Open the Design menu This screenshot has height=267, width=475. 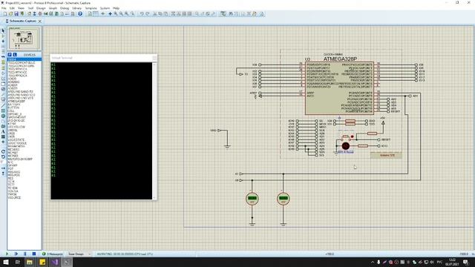click(x=41, y=8)
